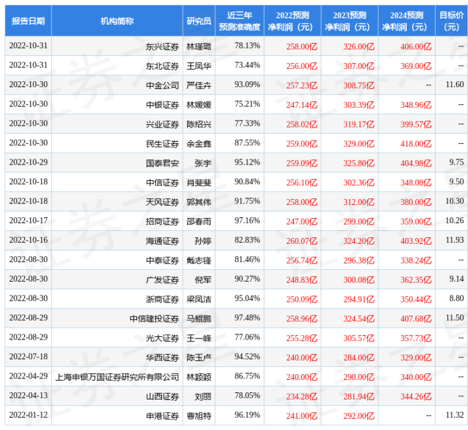Click the 报告日期 column header
Image resolution: width=468 pixels, height=430 pixels.
point(28,21)
